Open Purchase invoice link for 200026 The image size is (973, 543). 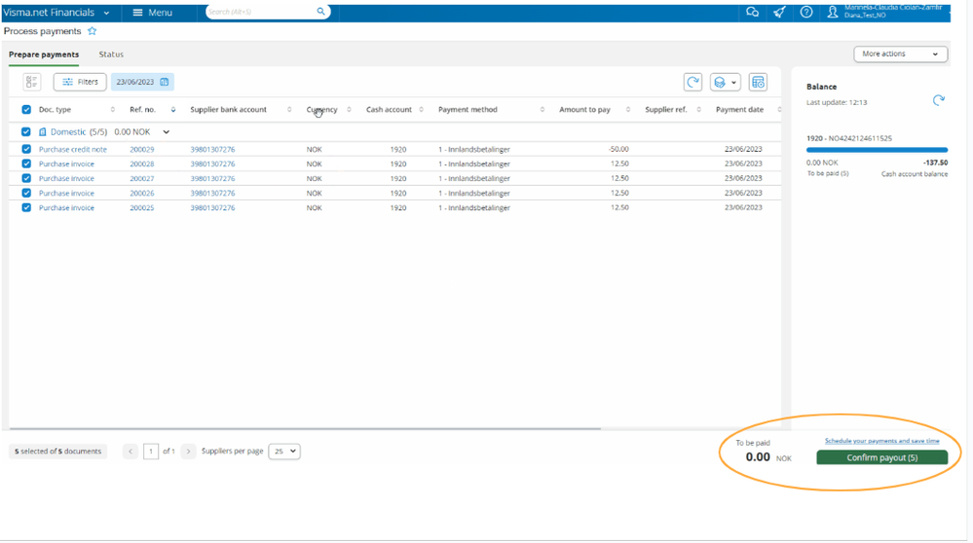pos(66,193)
